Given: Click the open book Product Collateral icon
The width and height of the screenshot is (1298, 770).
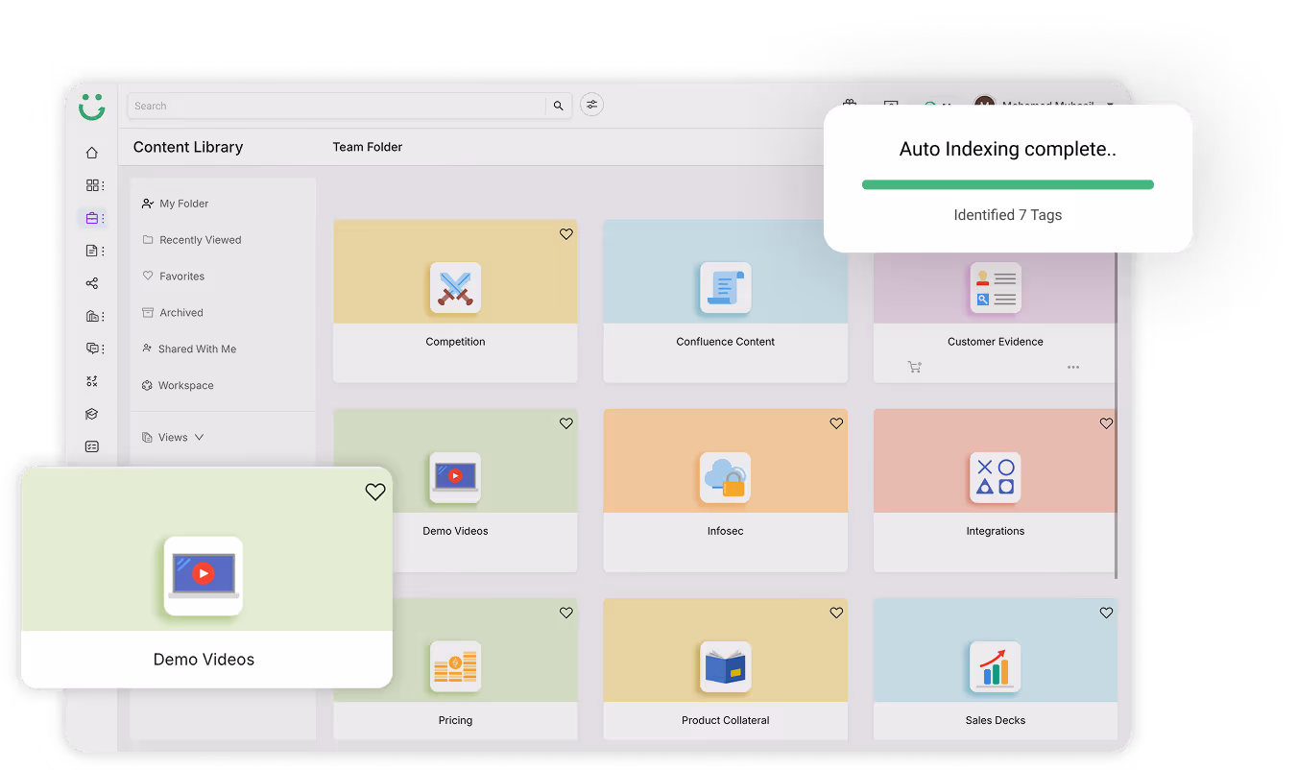Looking at the screenshot, I should [725, 666].
